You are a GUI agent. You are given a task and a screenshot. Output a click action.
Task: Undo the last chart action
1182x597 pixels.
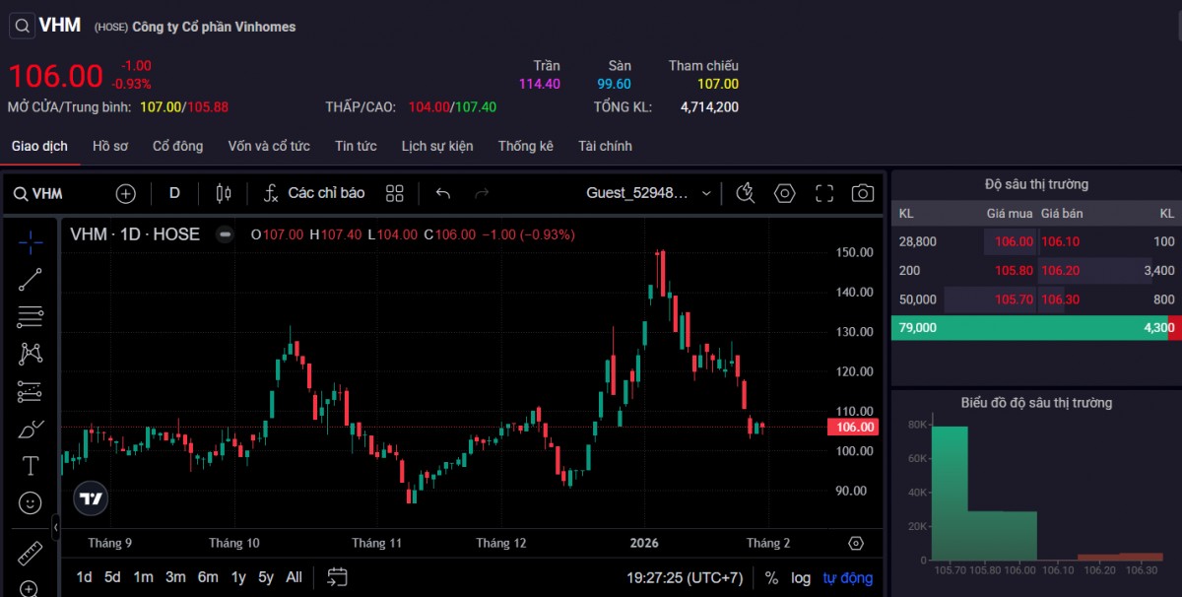tap(443, 193)
